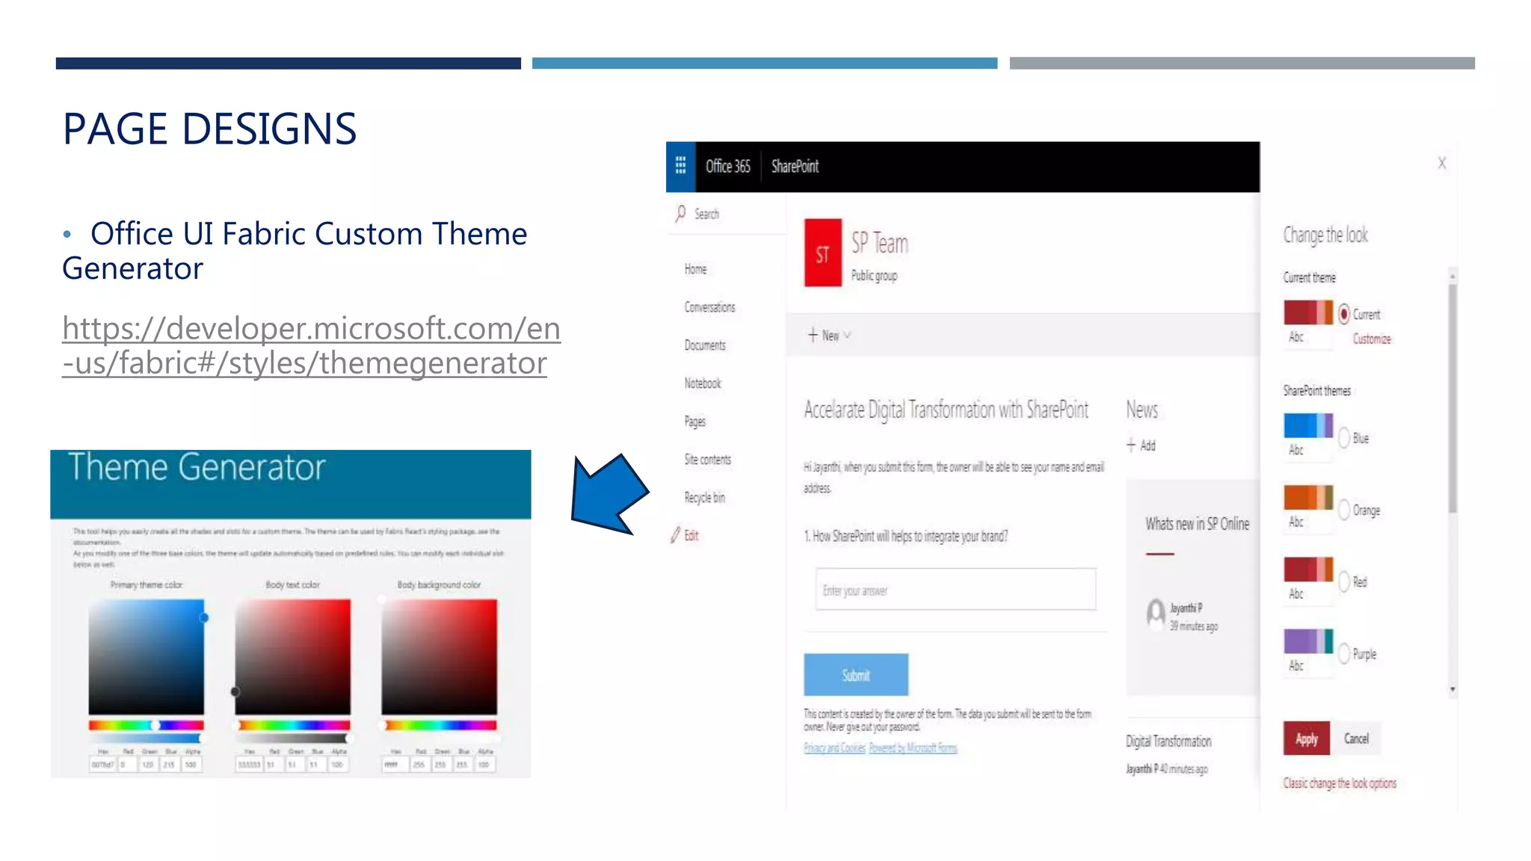This screenshot has height=861, width=1531.
Task: Click the Office 365 header link
Action: coord(727,166)
